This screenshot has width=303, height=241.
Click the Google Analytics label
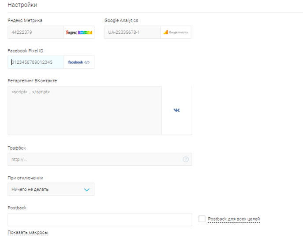[x=121, y=20]
